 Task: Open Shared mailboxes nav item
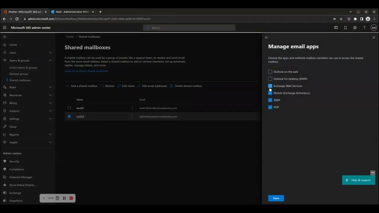click(x=20, y=80)
